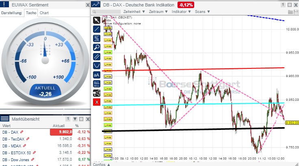Sort by the Aktuell column header
This screenshot has height=166, width=299.
point(59,126)
